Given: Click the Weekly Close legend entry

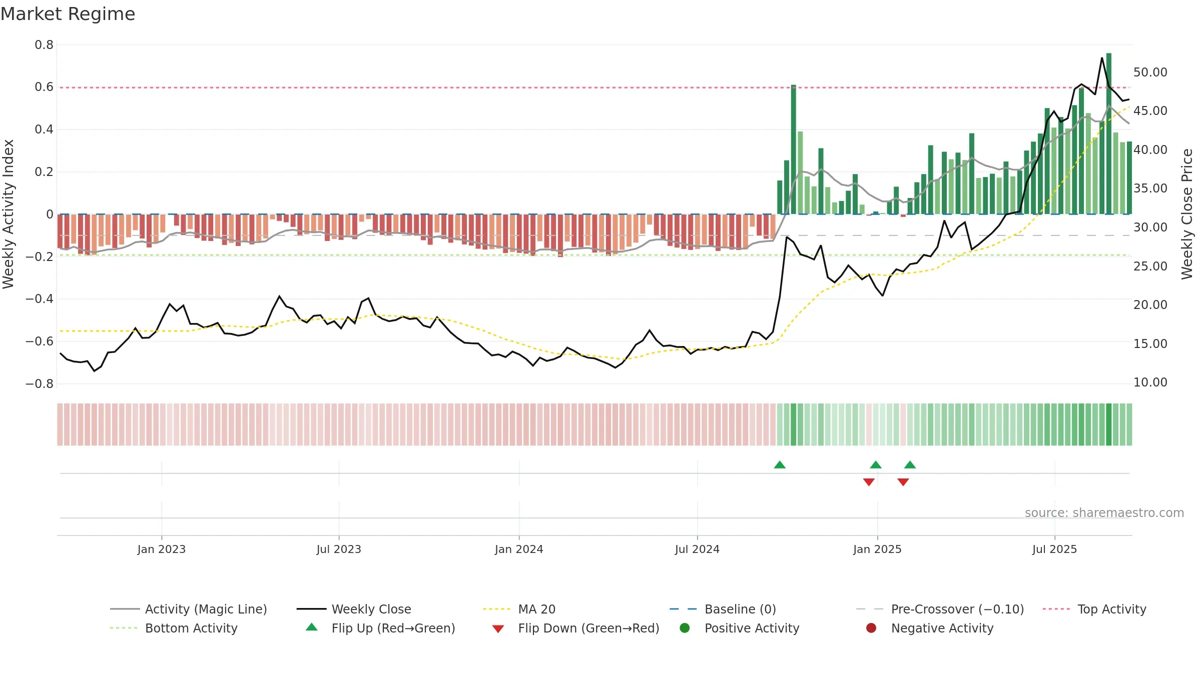Looking at the screenshot, I should [354, 609].
